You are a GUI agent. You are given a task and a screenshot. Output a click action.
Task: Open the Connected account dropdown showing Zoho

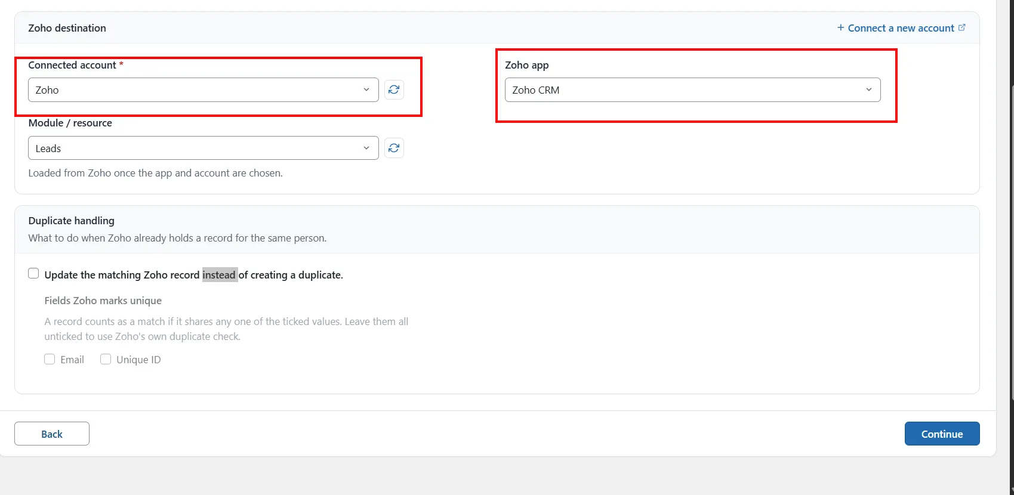204,89
